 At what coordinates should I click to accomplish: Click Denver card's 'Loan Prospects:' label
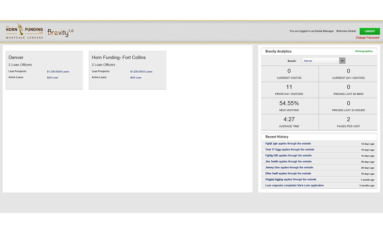pos(17,72)
